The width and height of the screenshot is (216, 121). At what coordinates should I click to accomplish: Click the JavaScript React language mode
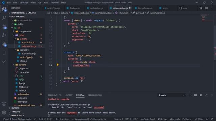[x=147, y=119]
